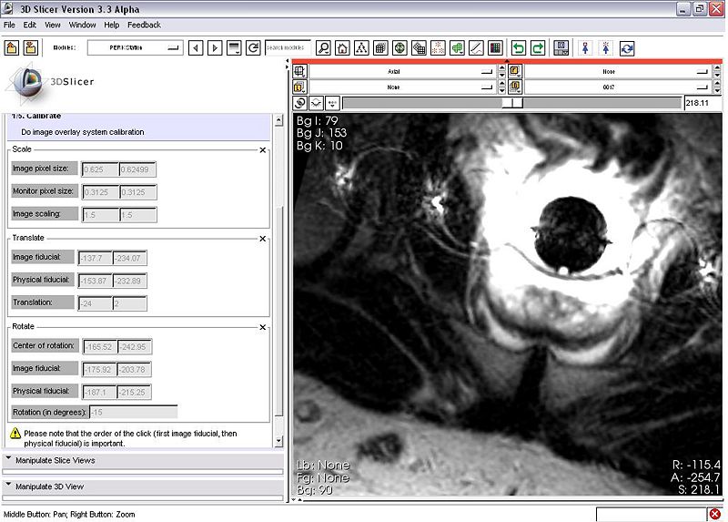Click the green Undo arrow icon
The width and height of the screenshot is (728, 522).
tap(518, 47)
